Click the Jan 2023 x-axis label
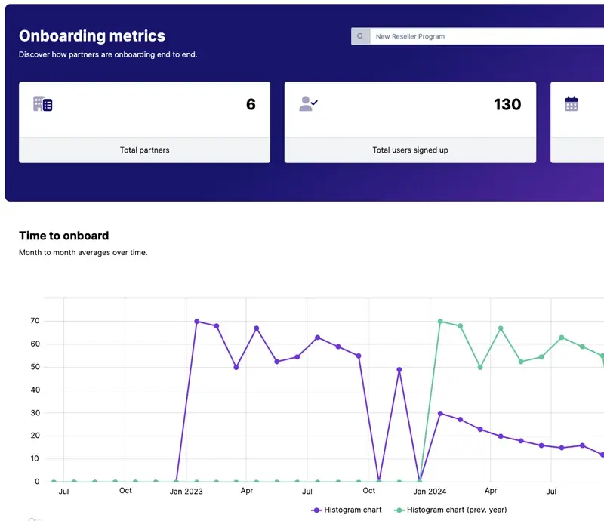Screen dimensions: 604x521 point(186,491)
